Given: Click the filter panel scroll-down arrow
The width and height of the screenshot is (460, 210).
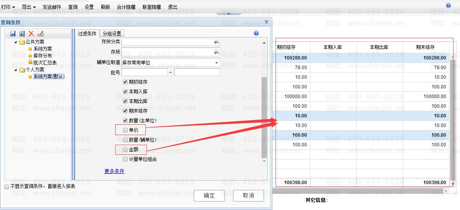Looking at the screenshot, I should 264,161.
